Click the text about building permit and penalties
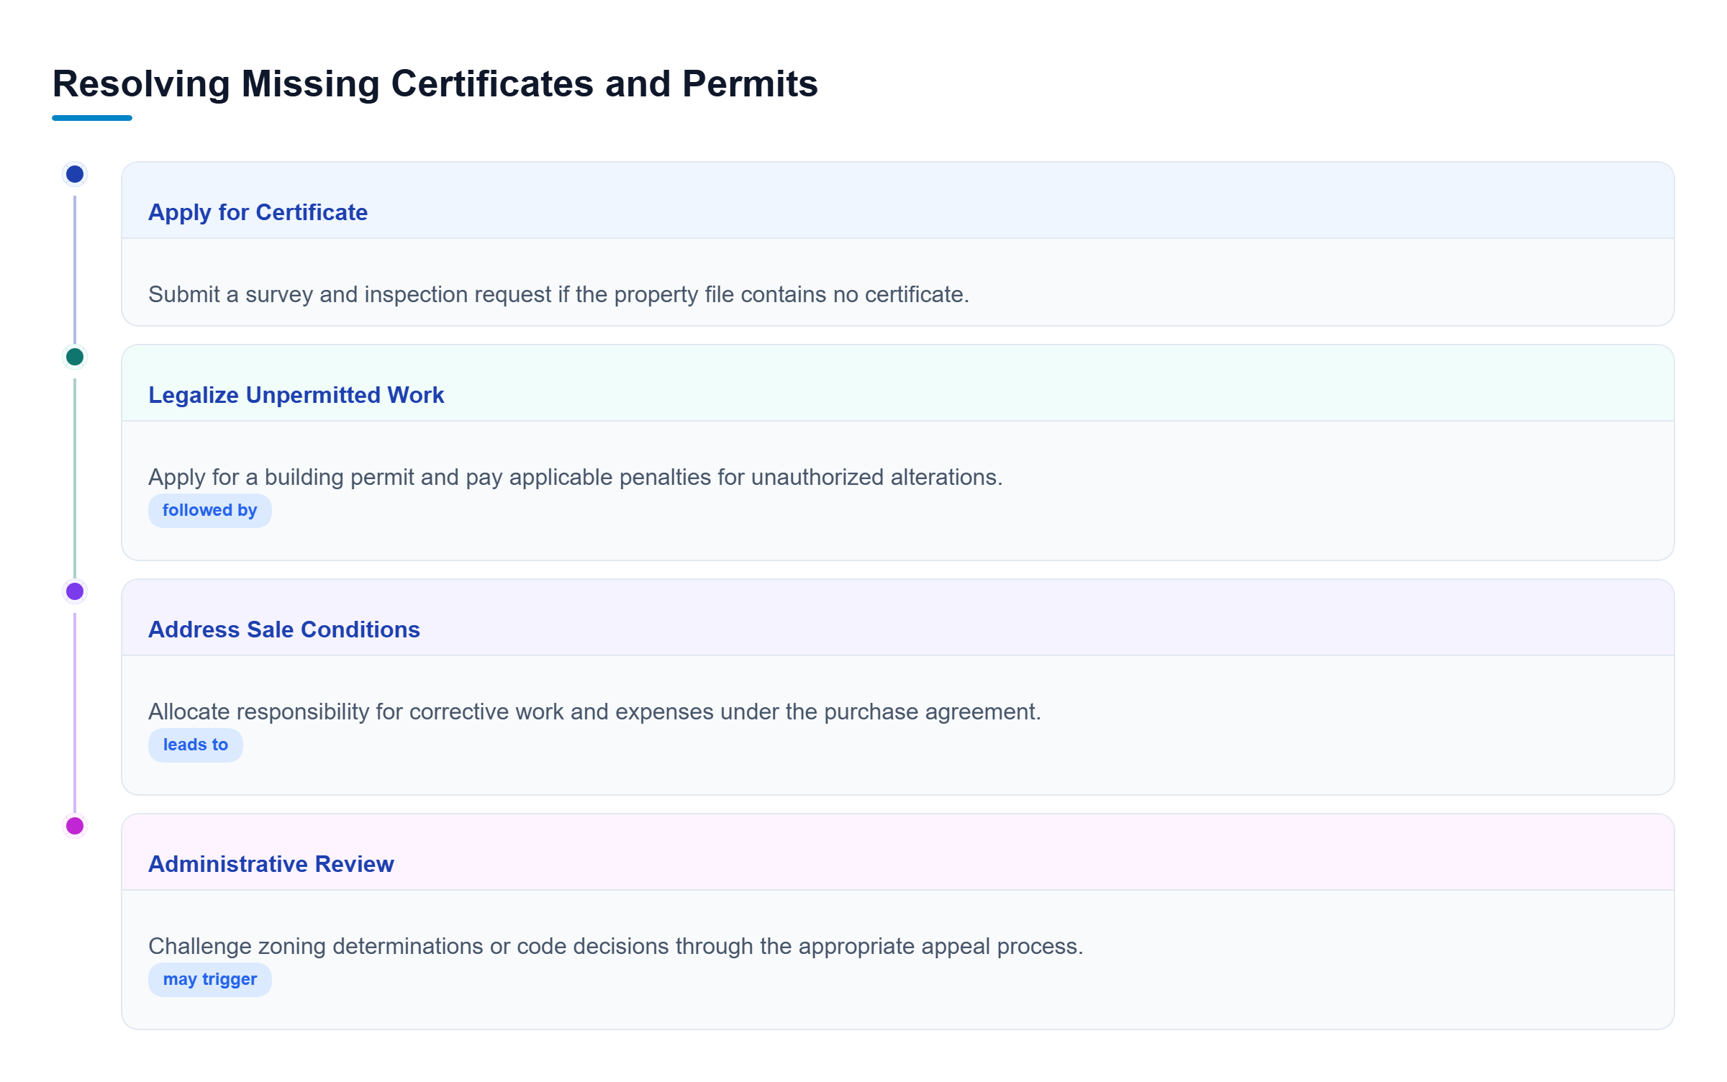Image resolution: width=1727 pixels, height=1082 pixels. click(575, 477)
